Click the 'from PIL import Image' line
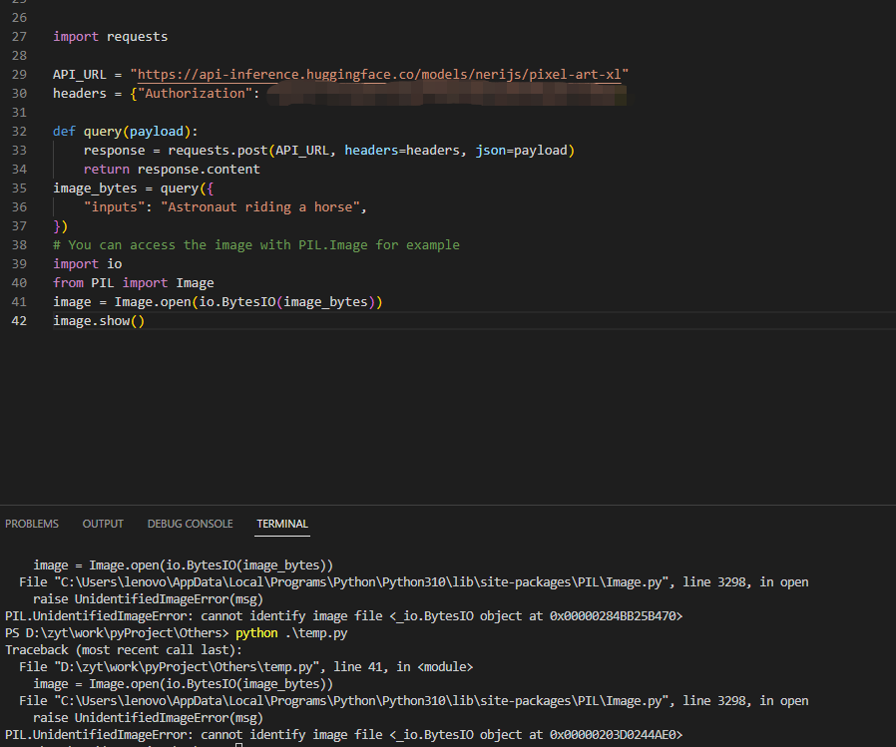Screen dimensions: 896x747 click(134, 283)
